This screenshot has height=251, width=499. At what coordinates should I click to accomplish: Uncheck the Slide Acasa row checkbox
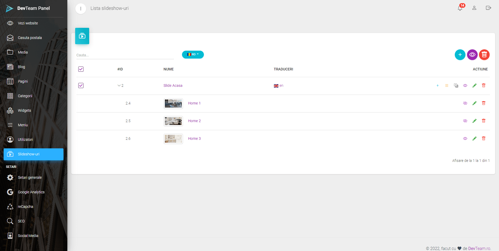[81, 85]
